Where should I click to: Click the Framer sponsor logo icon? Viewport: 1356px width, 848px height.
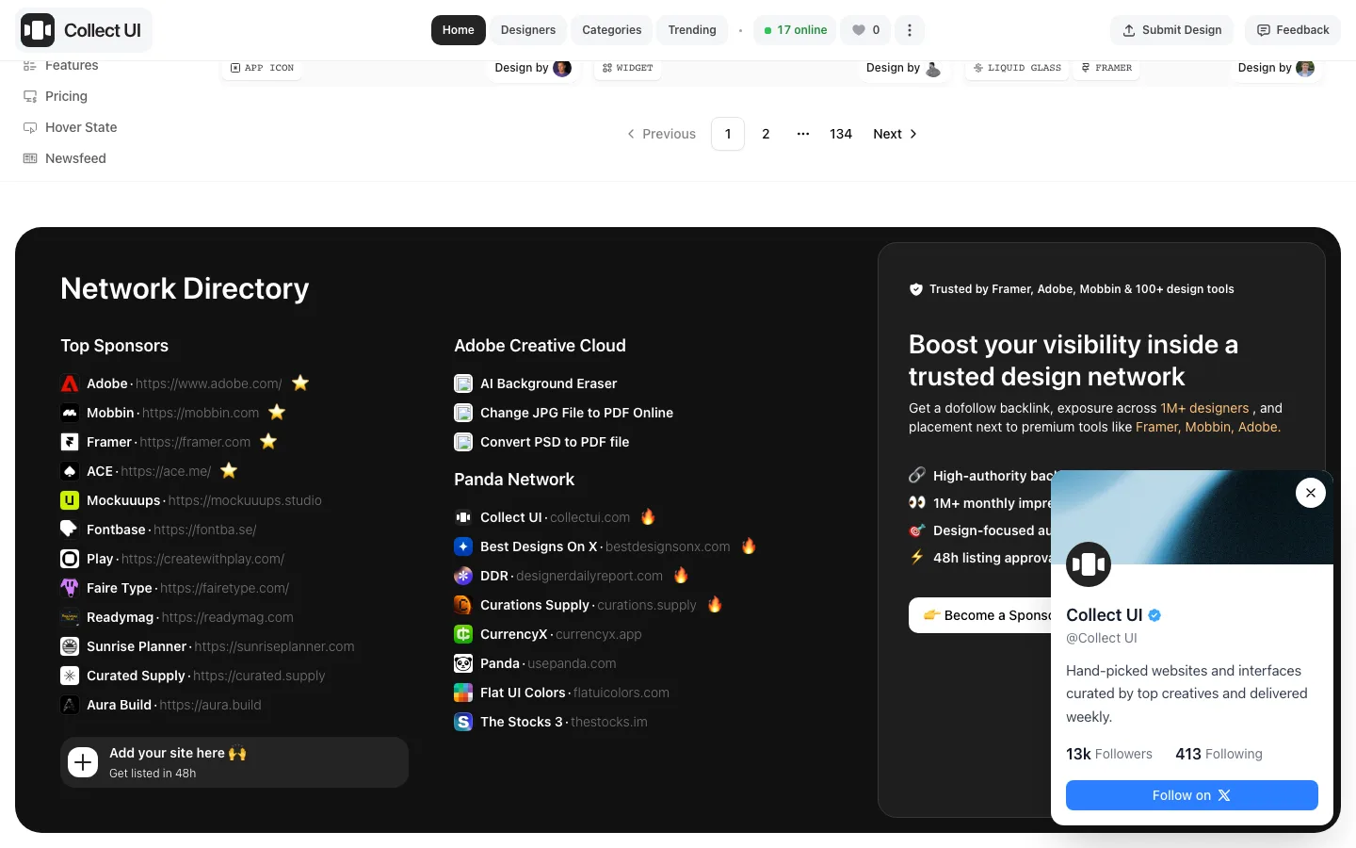point(70,442)
